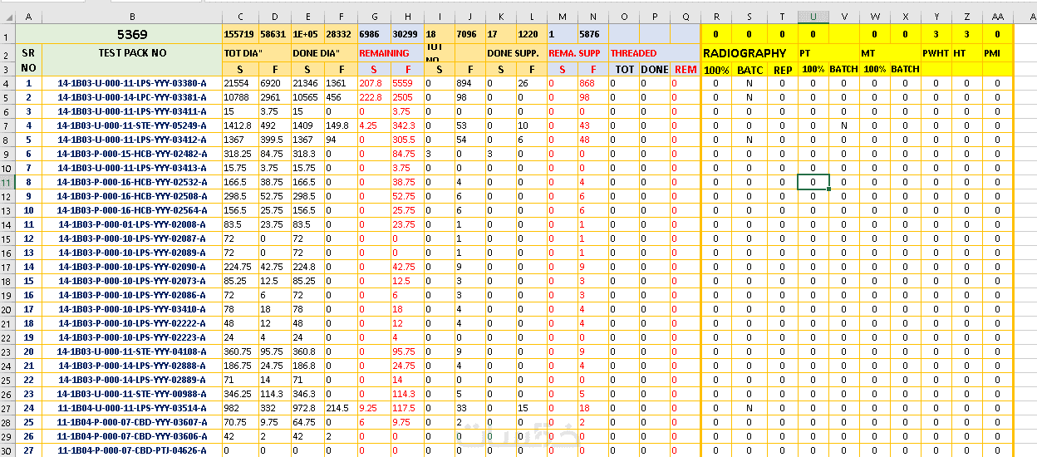Select the cell with value 21554

pos(240,83)
